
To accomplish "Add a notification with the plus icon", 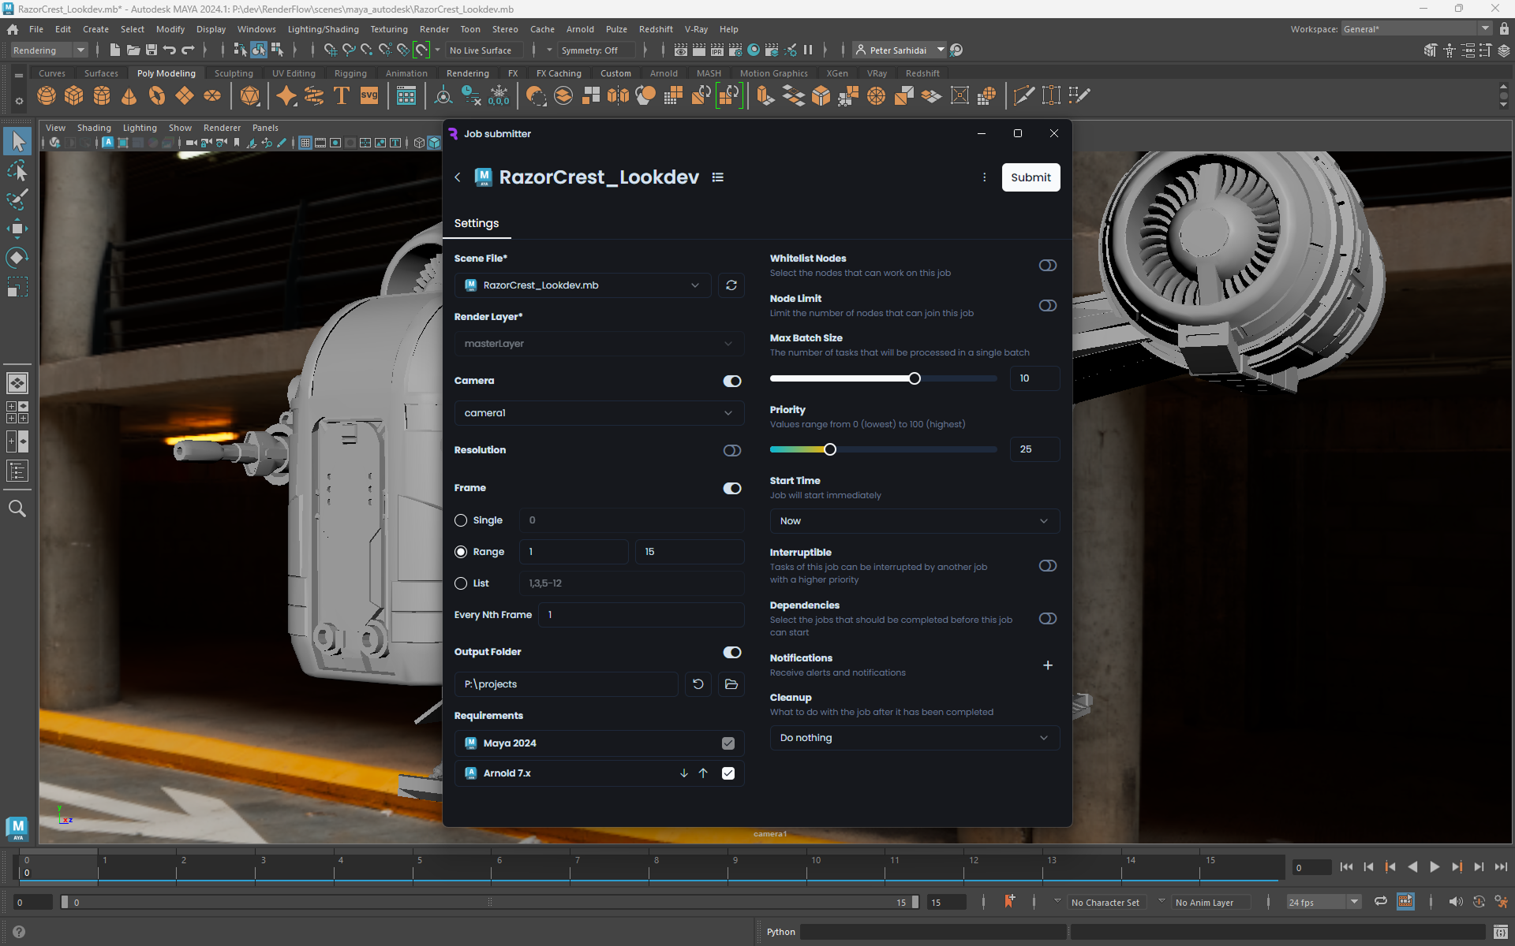I will [1048, 665].
